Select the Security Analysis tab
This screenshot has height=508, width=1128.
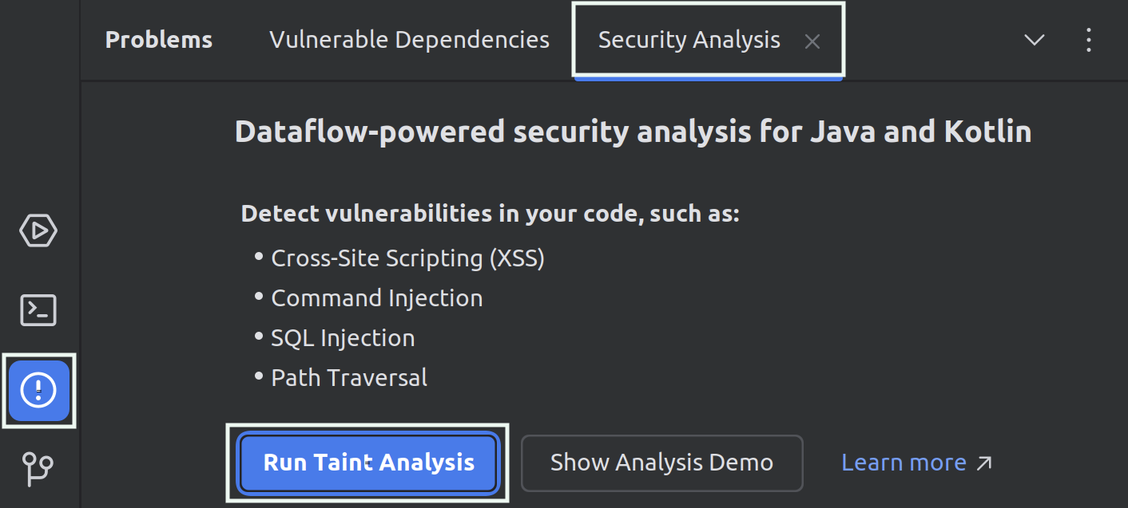(689, 39)
